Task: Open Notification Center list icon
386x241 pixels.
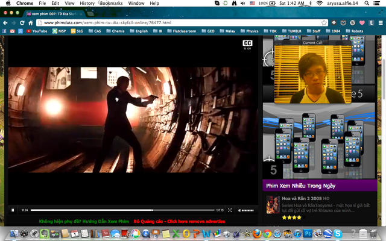Action: [376, 3]
